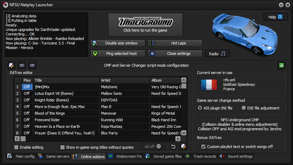The height and width of the screenshot is (165, 293).
Task: Click the French flag server icon
Action: (x=209, y=84)
